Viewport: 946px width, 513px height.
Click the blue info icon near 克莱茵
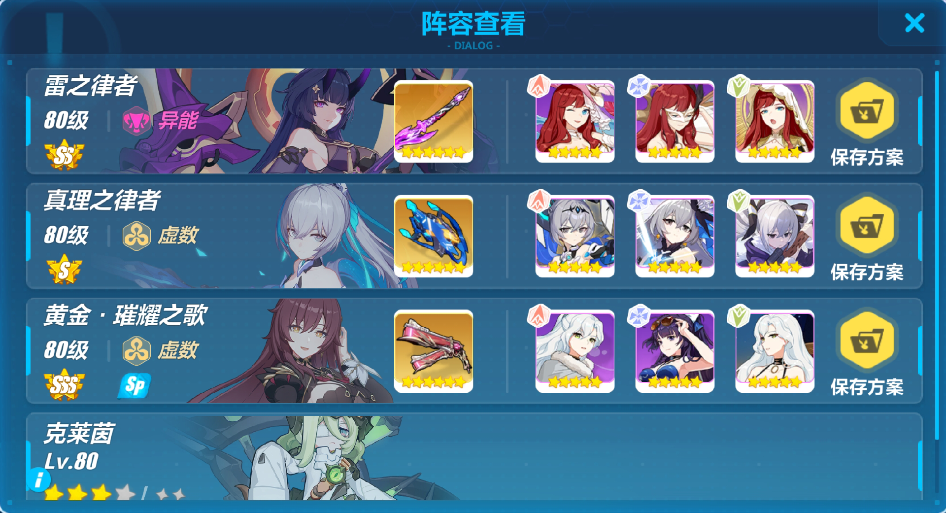click(x=39, y=479)
